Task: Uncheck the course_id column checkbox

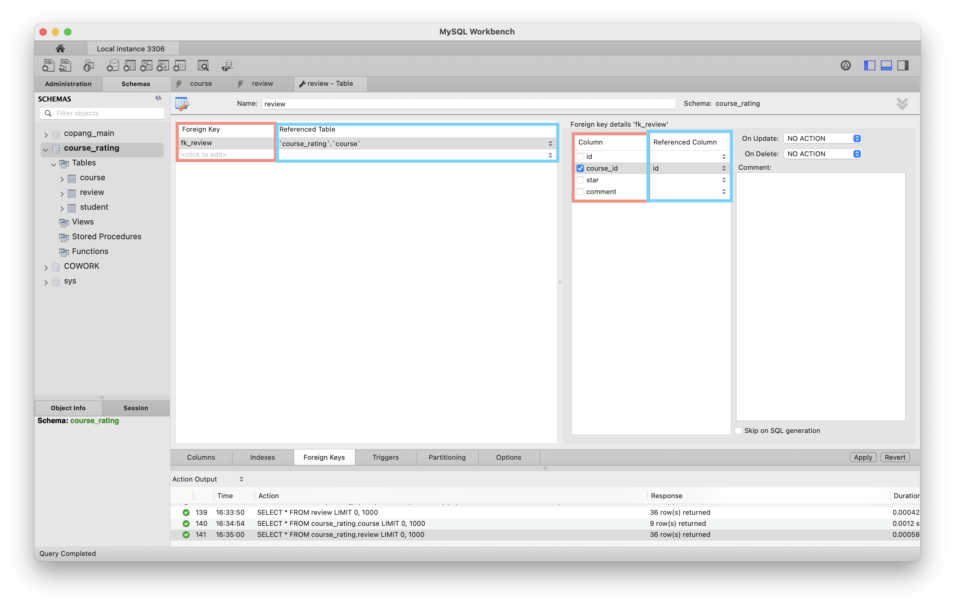Action: (580, 168)
